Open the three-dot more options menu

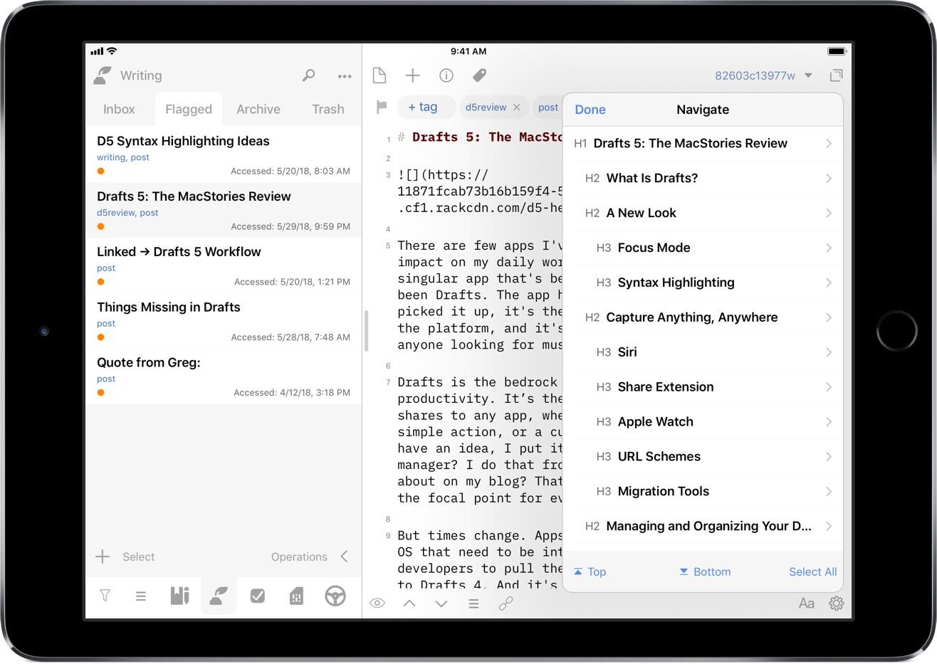345,76
